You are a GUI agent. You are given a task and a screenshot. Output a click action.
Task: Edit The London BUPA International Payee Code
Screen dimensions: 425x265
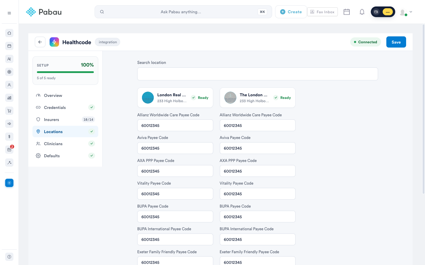(258, 239)
